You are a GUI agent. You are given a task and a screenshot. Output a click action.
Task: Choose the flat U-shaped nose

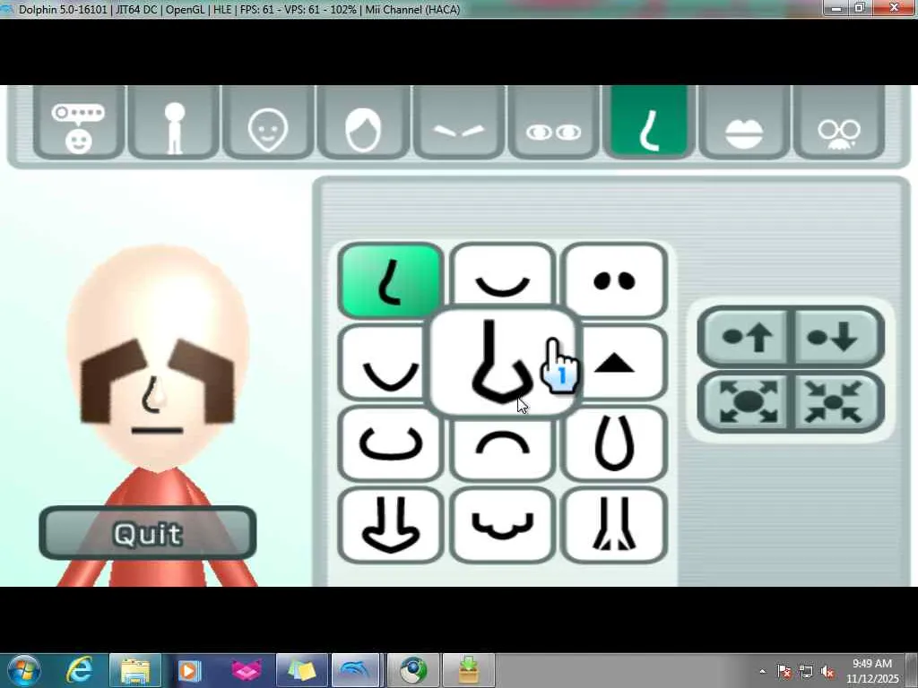pyautogui.click(x=391, y=443)
